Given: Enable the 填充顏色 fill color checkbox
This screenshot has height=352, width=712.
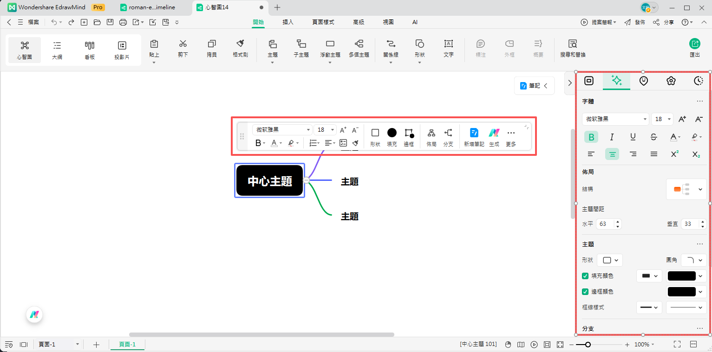Looking at the screenshot, I should tap(585, 275).
